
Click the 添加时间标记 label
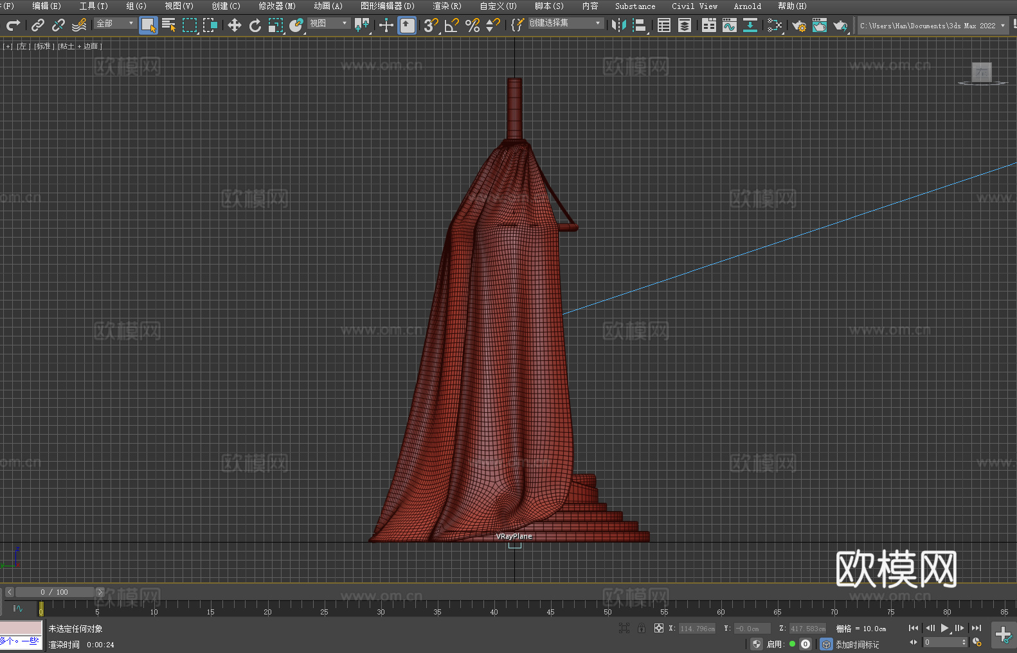click(x=857, y=644)
